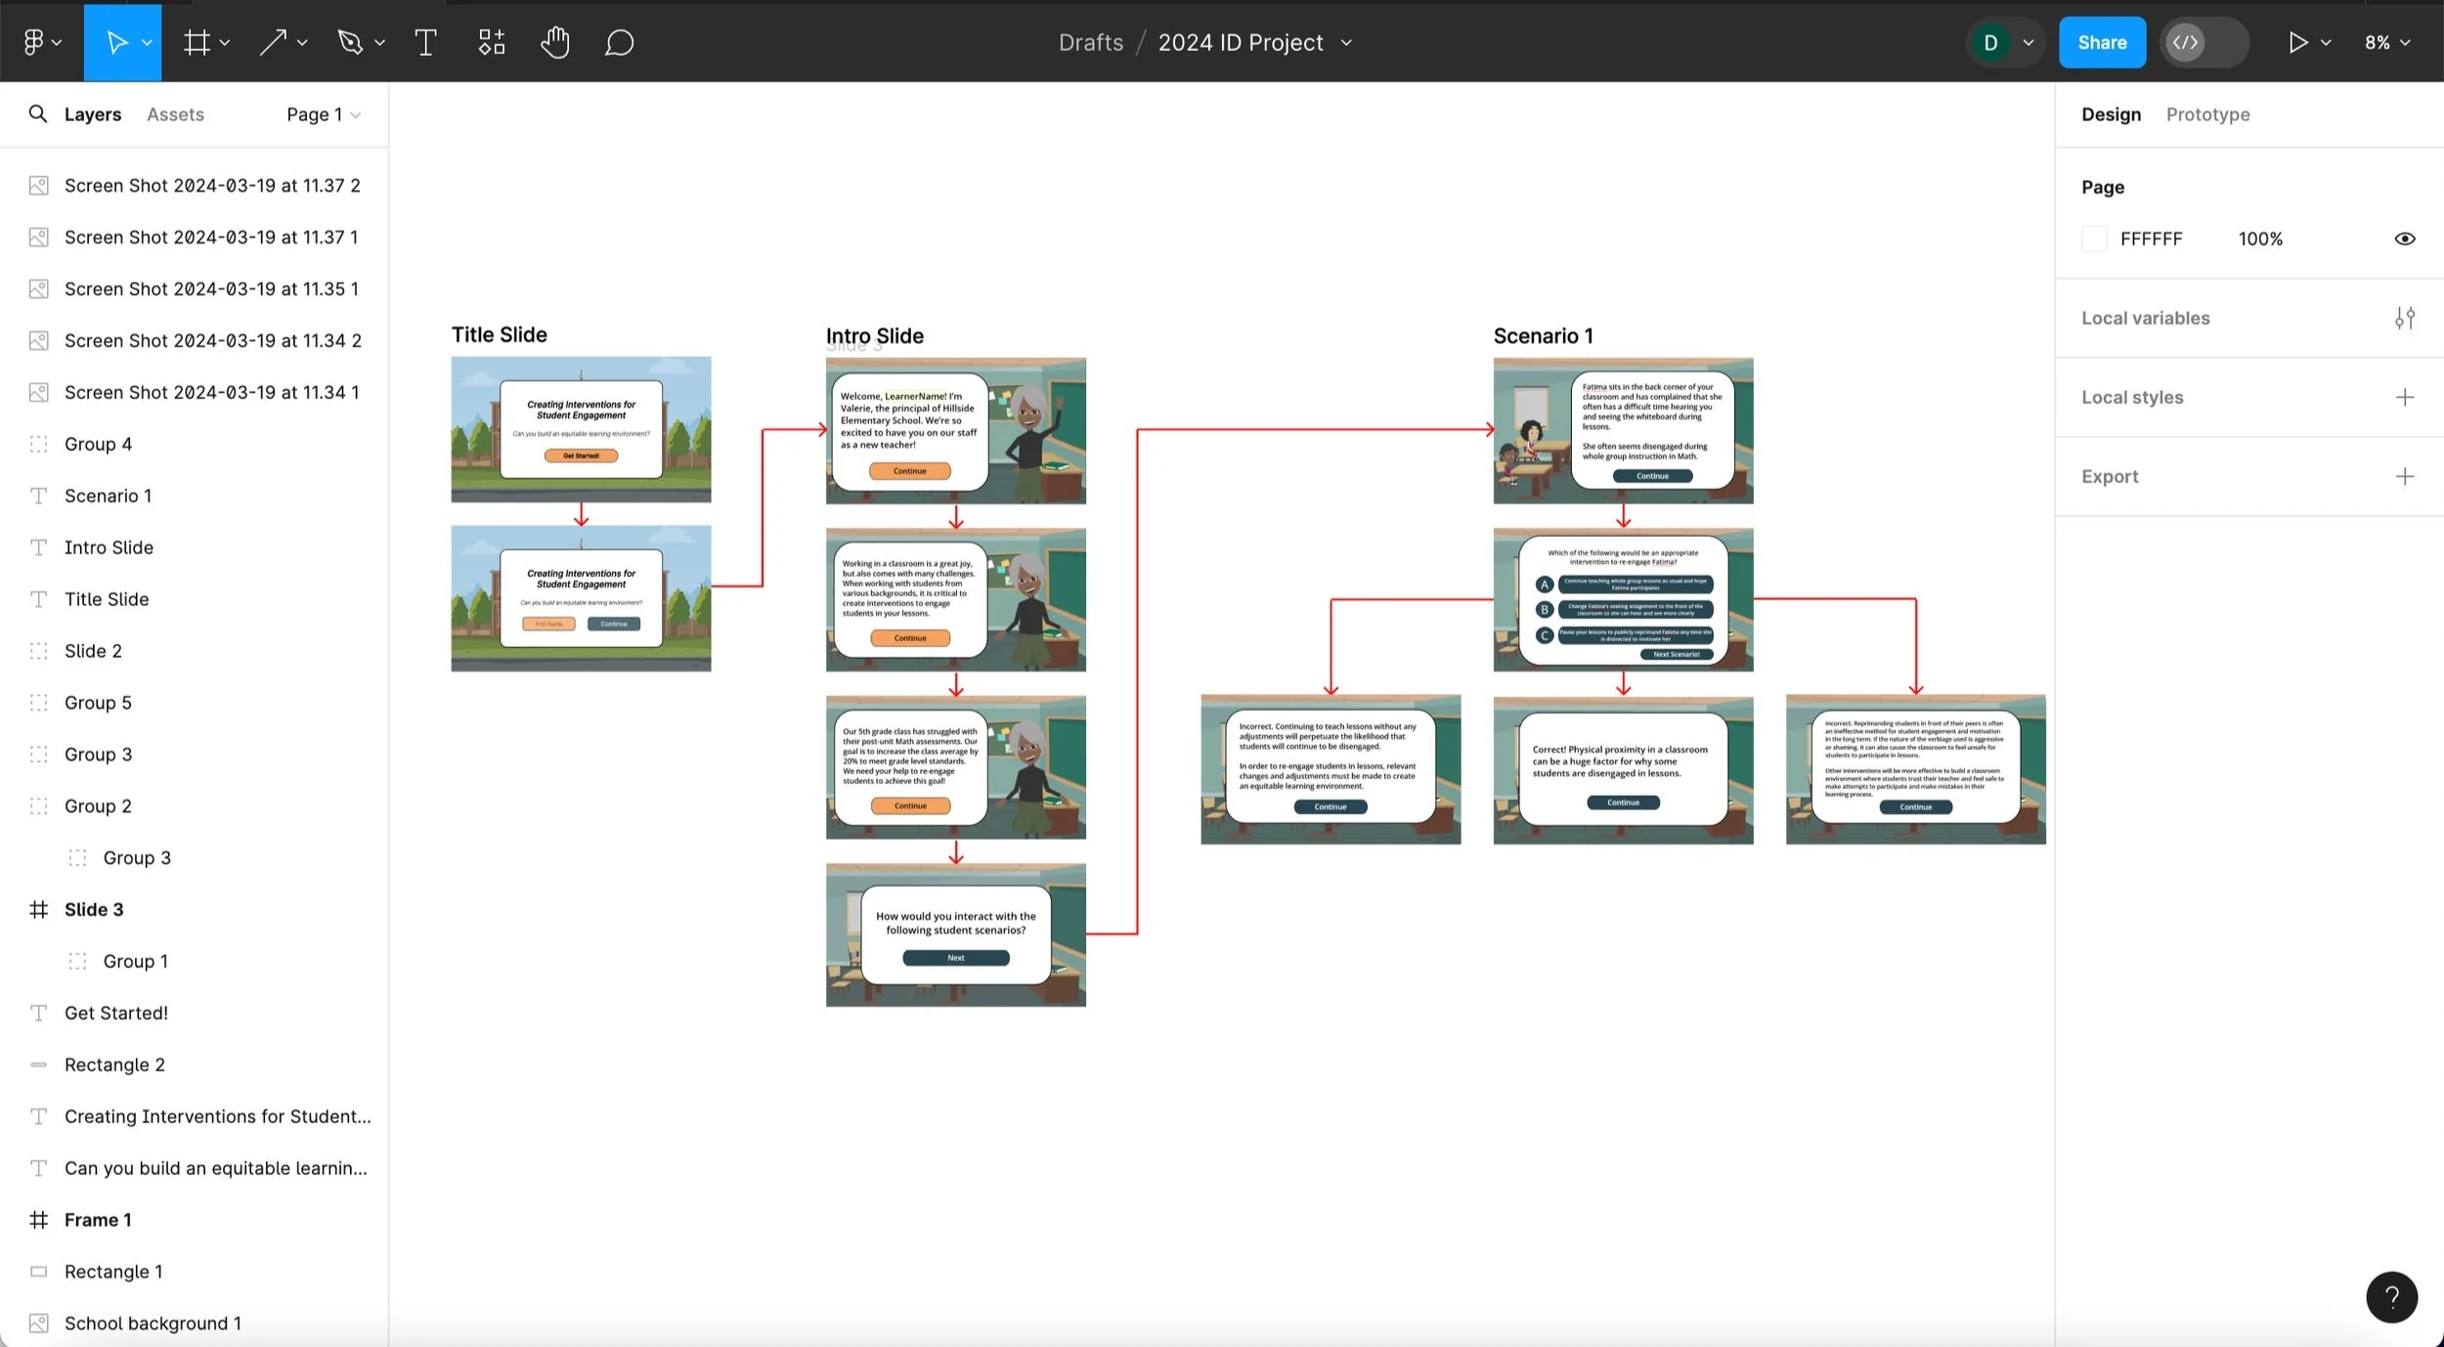Toggle page background visibility eye
The height and width of the screenshot is (1347, 2444).
click(x=2404, y=239)
